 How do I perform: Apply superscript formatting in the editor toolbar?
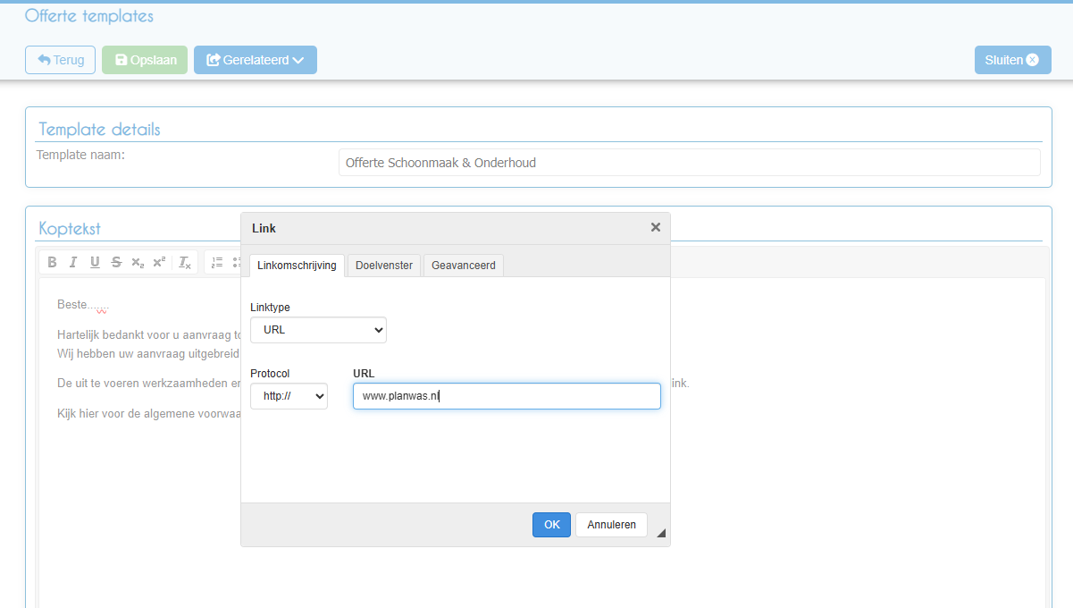coord(159,262)
